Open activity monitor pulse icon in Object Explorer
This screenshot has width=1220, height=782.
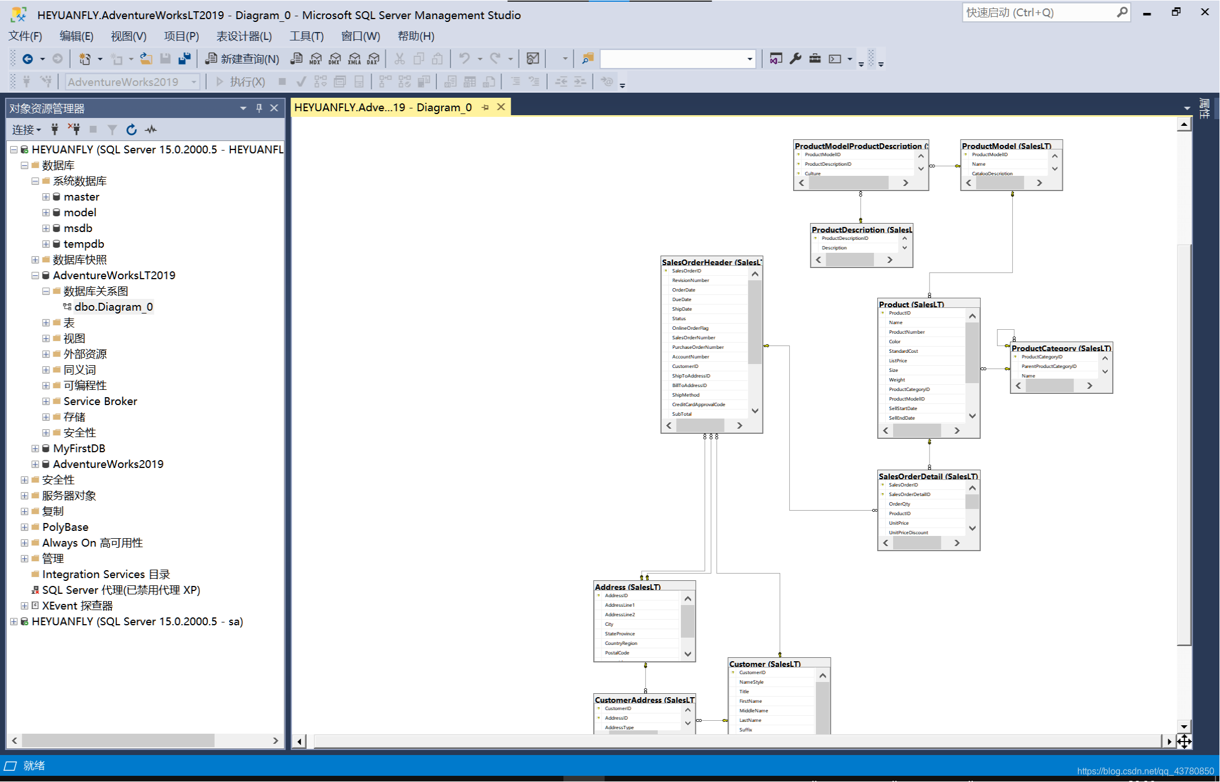151,130
